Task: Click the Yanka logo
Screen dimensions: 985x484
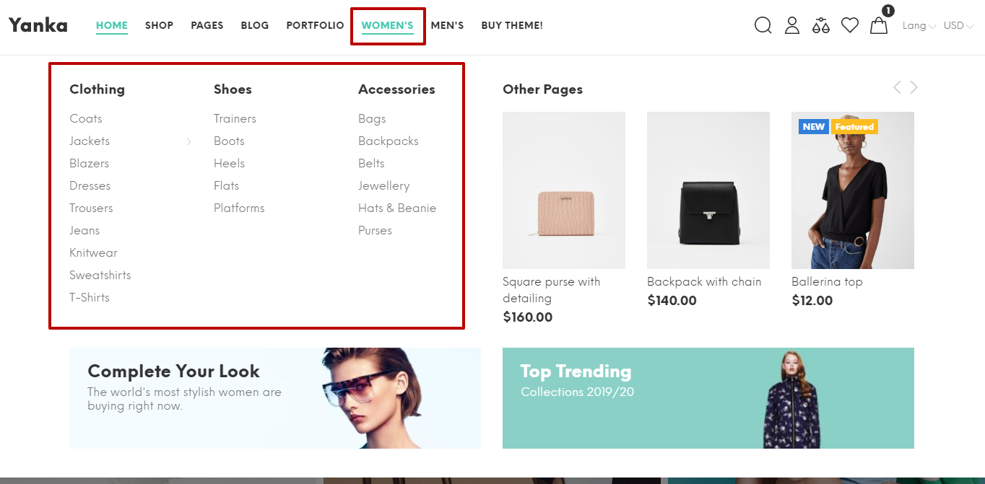Action: pos(38,25)
